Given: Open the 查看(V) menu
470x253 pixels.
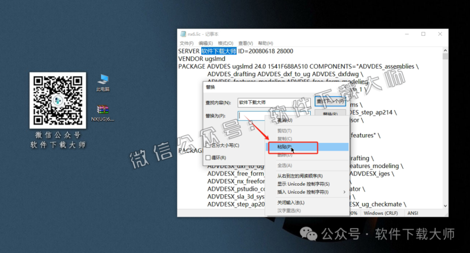Looking at the screenshot, I should pos(246,43).
